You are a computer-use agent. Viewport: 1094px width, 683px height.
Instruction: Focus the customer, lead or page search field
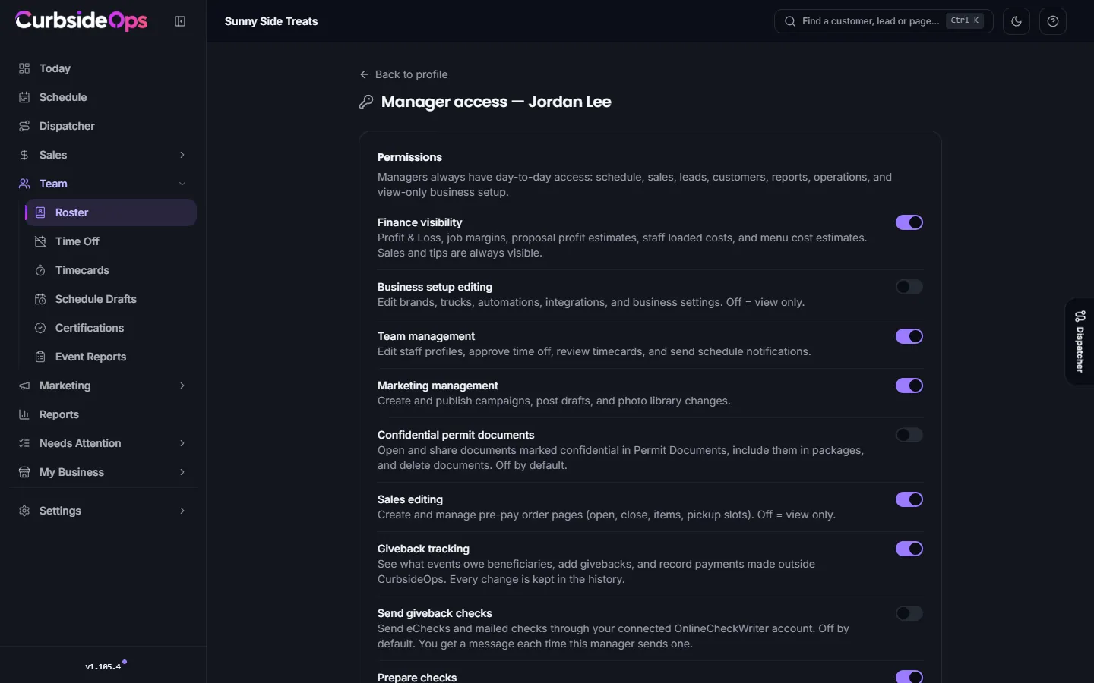point(884,21)
